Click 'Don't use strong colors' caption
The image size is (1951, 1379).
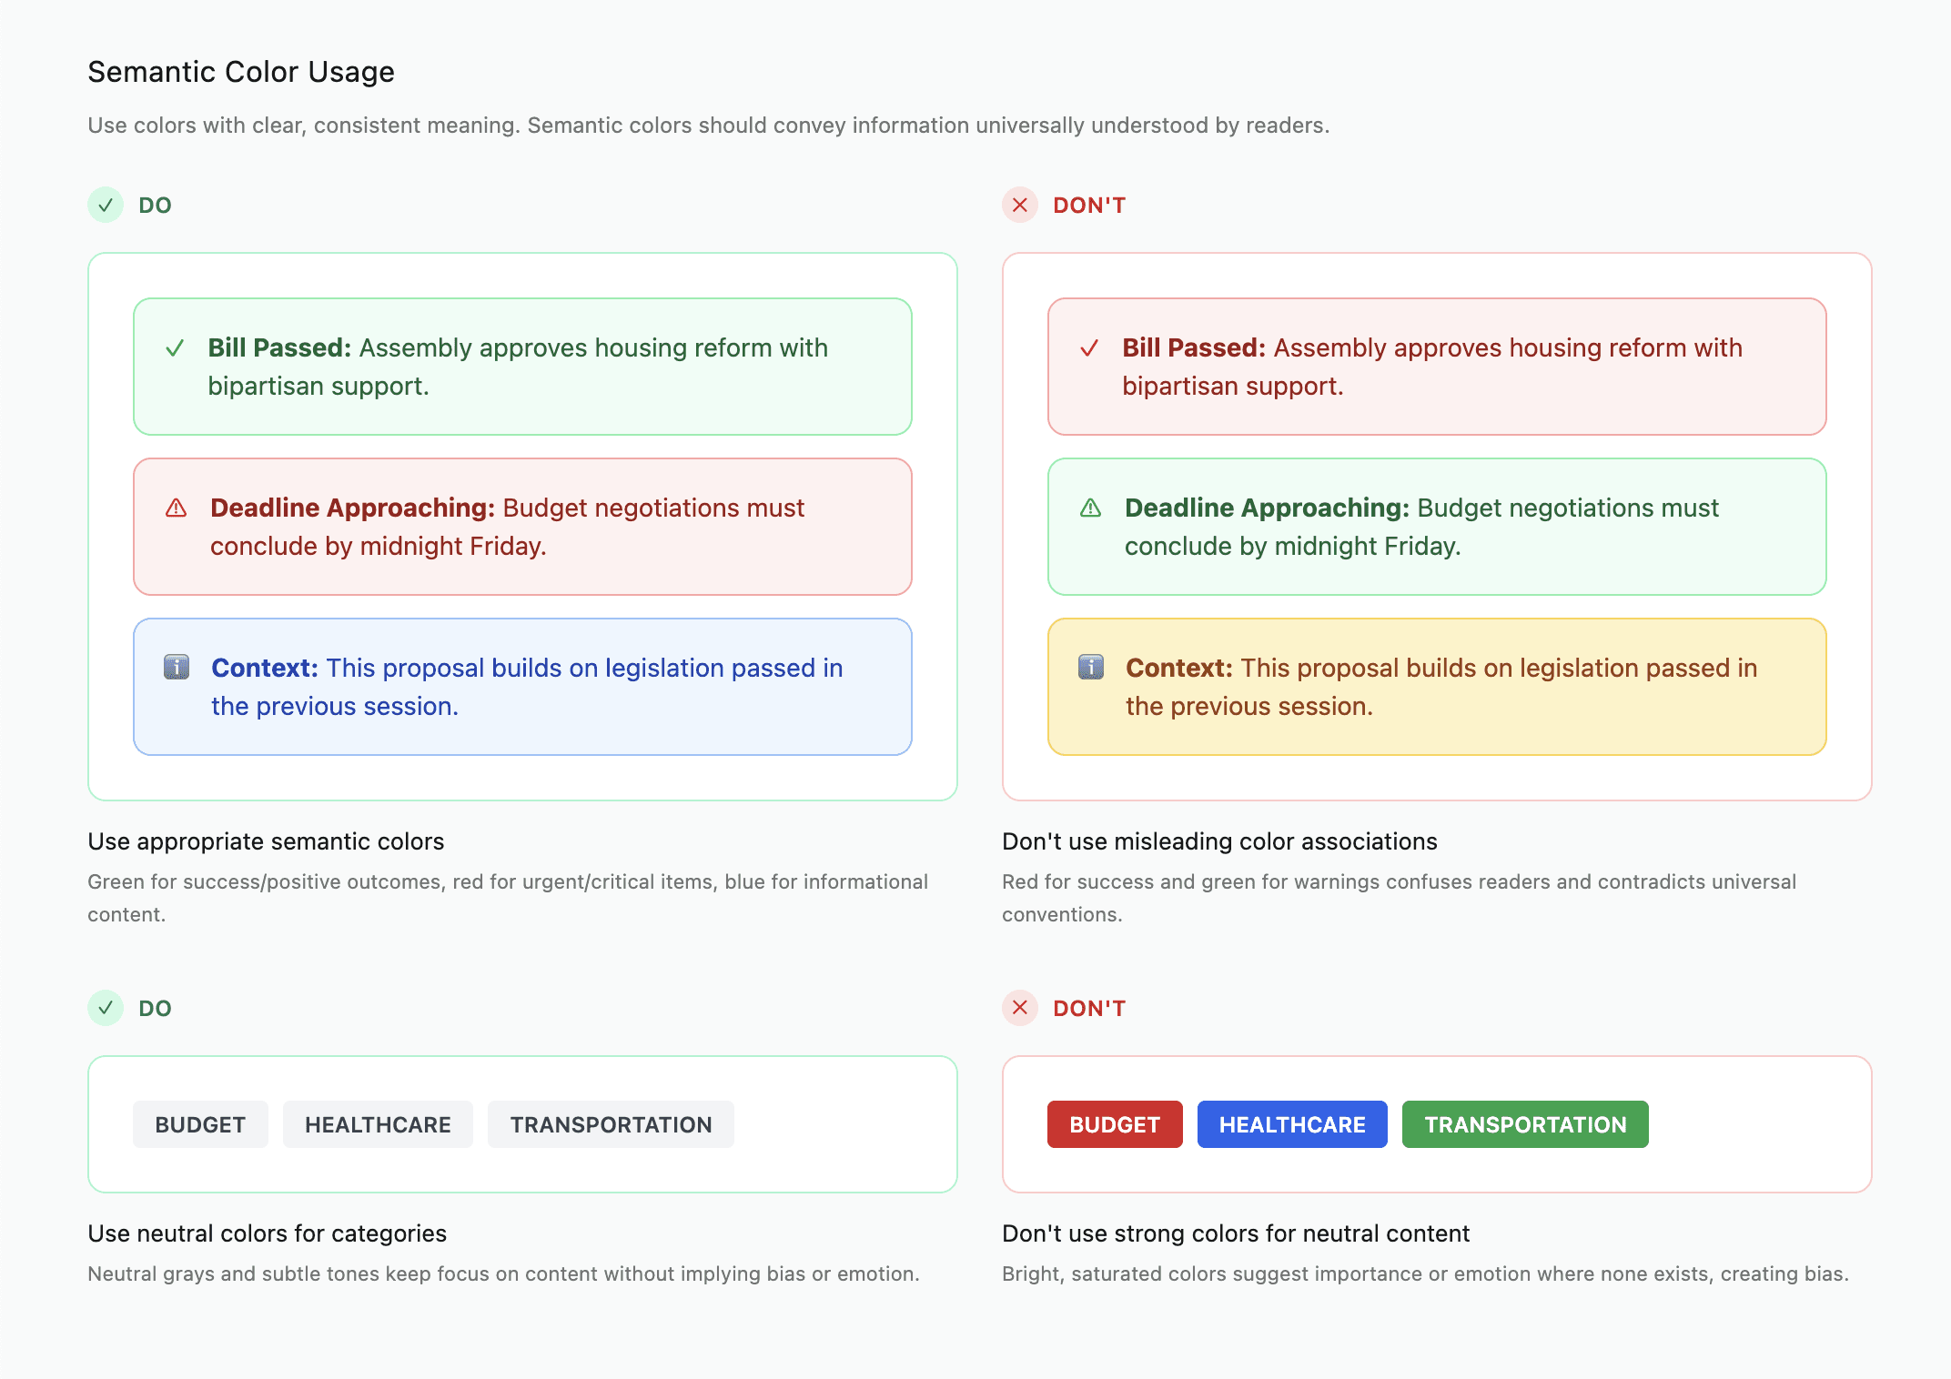click(x=1236, y=1233)
